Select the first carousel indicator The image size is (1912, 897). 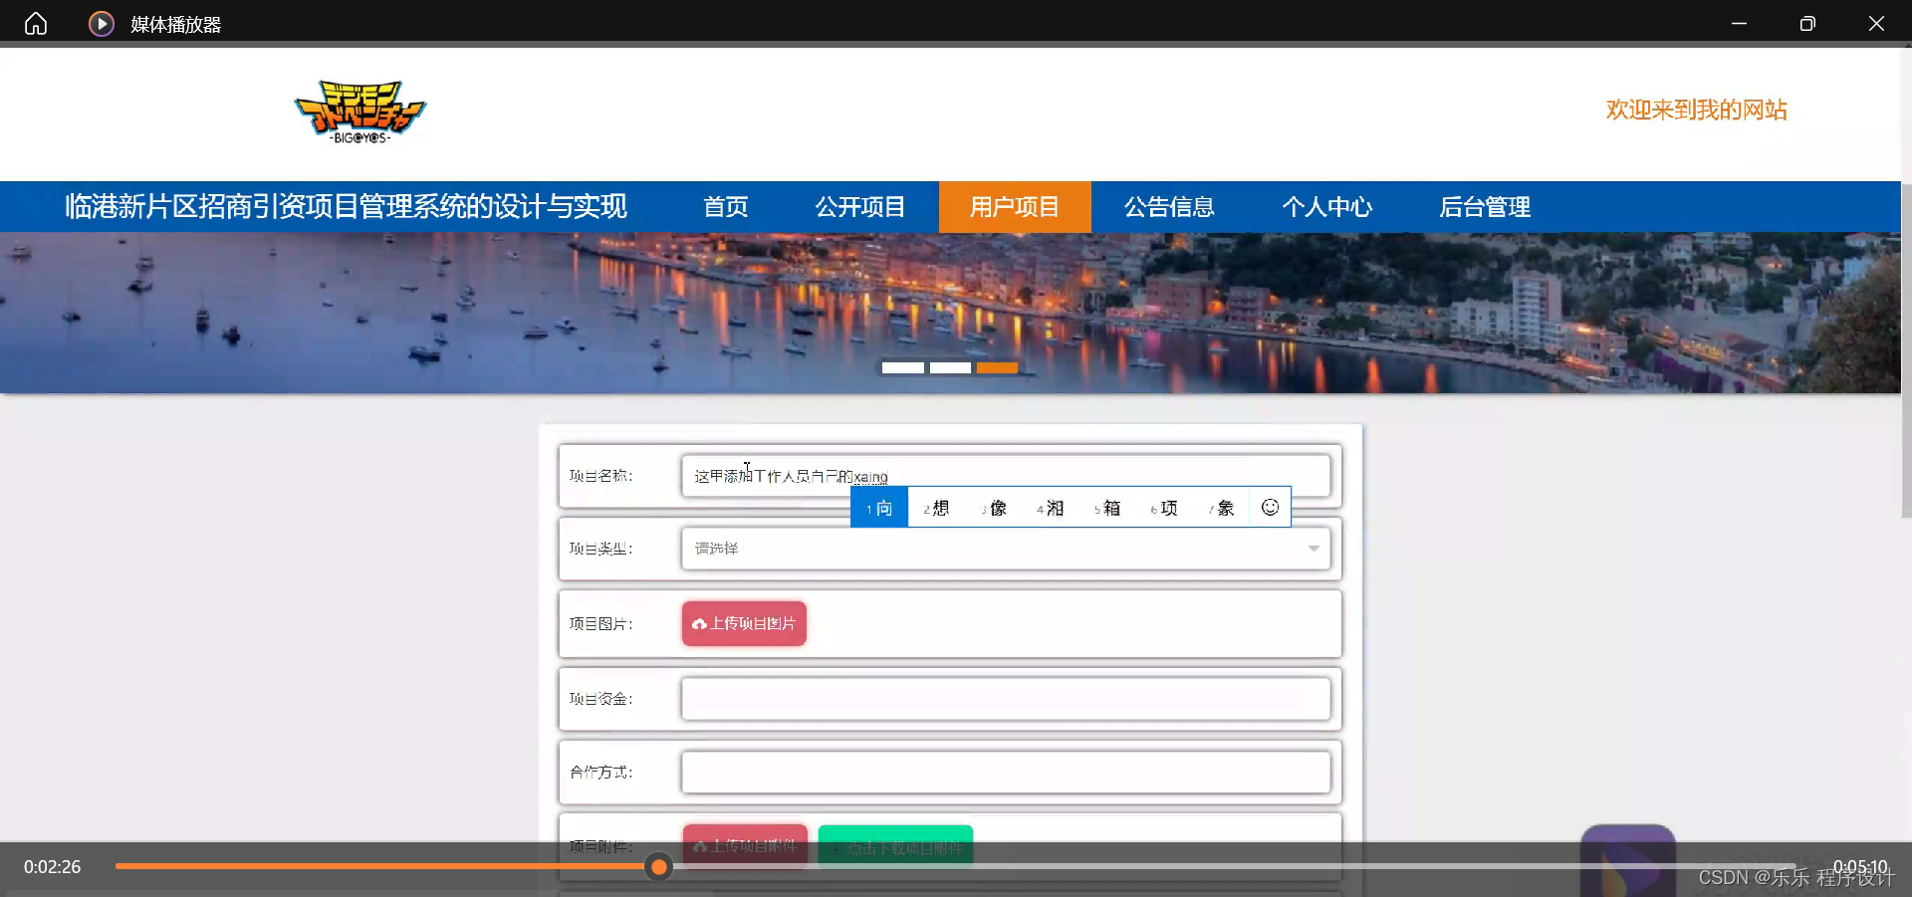click(x=902, y=367)
